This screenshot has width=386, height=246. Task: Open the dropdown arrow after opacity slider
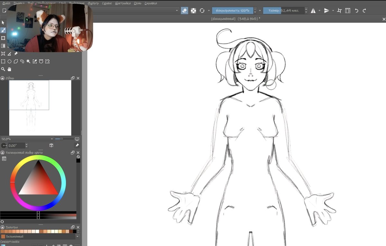(x=260, y=11)
